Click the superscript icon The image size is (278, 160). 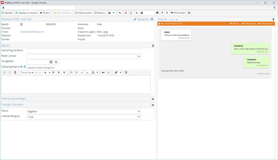click(x=82, y=73)
